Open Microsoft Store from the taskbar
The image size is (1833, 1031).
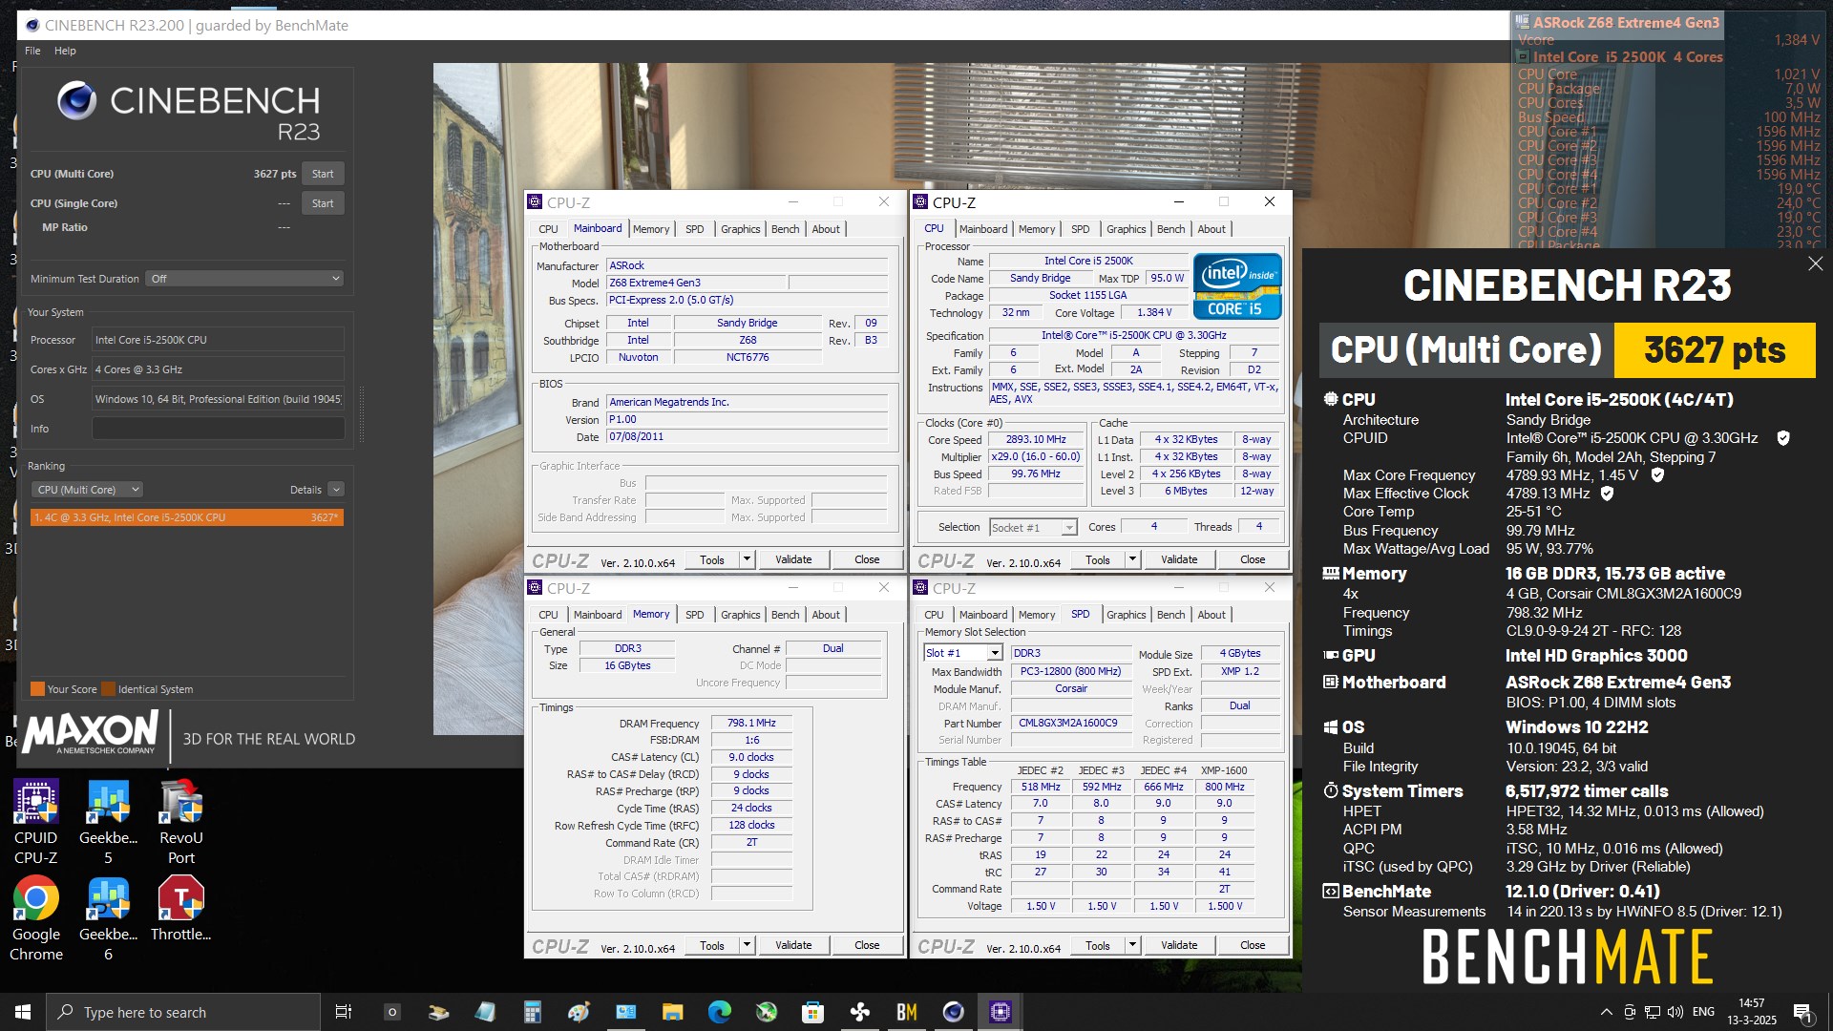[x=812, y=1012]
